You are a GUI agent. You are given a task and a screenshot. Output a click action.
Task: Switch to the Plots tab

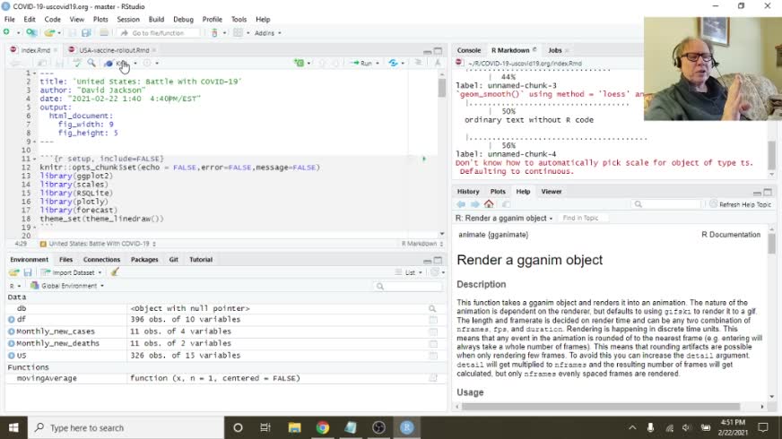(x=497, y=192)
